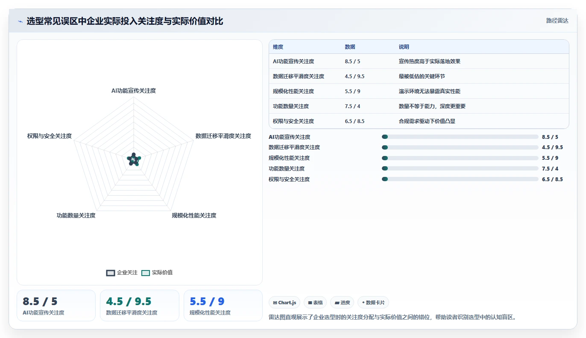Image resolution: width=586 pixels, height=338 pixels.
Task: Click table cell 规模化性能关注度
Action: click(x=293, y=91)
